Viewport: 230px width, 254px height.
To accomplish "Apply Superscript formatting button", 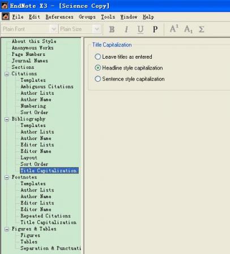I will (174, 29).
